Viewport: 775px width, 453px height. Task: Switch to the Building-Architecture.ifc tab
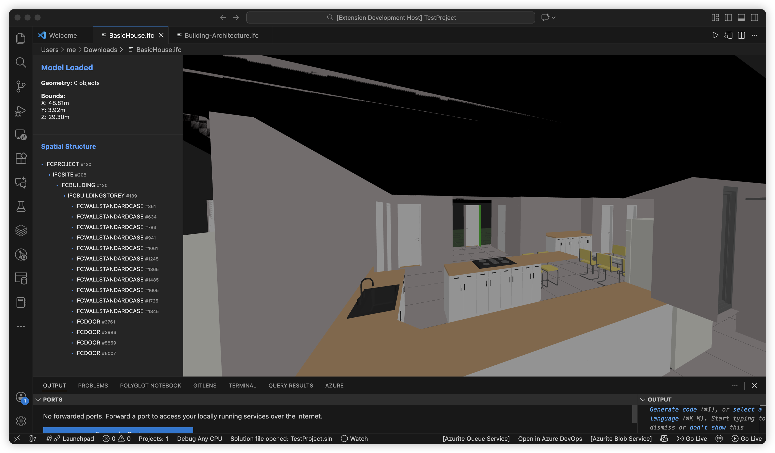pos(221,35)
